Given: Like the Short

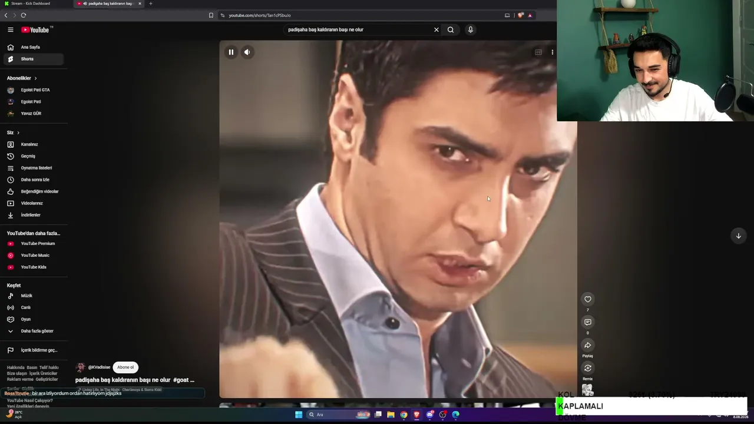Looking at the screenshot, I should (587, 299).
